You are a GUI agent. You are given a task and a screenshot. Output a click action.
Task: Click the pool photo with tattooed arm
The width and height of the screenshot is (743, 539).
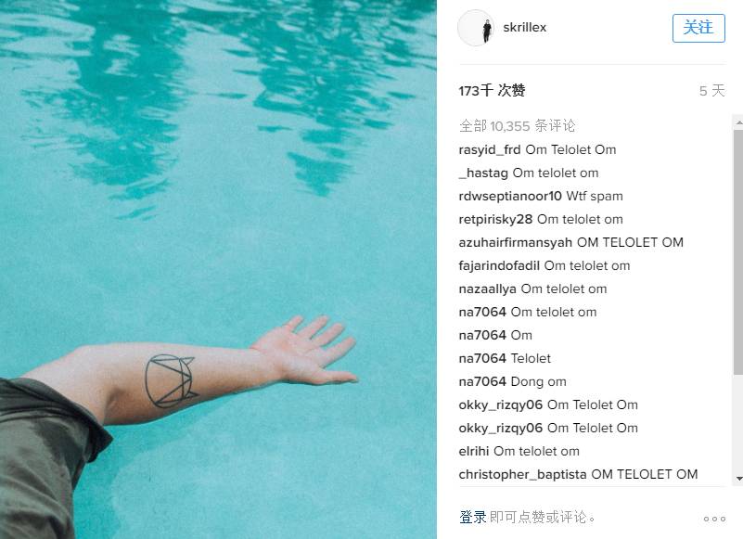pos(218,269)
